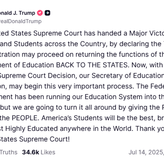Click the red verified checkmark badge
This screenshot has height=160, width=164.
[x=40, y=13]
